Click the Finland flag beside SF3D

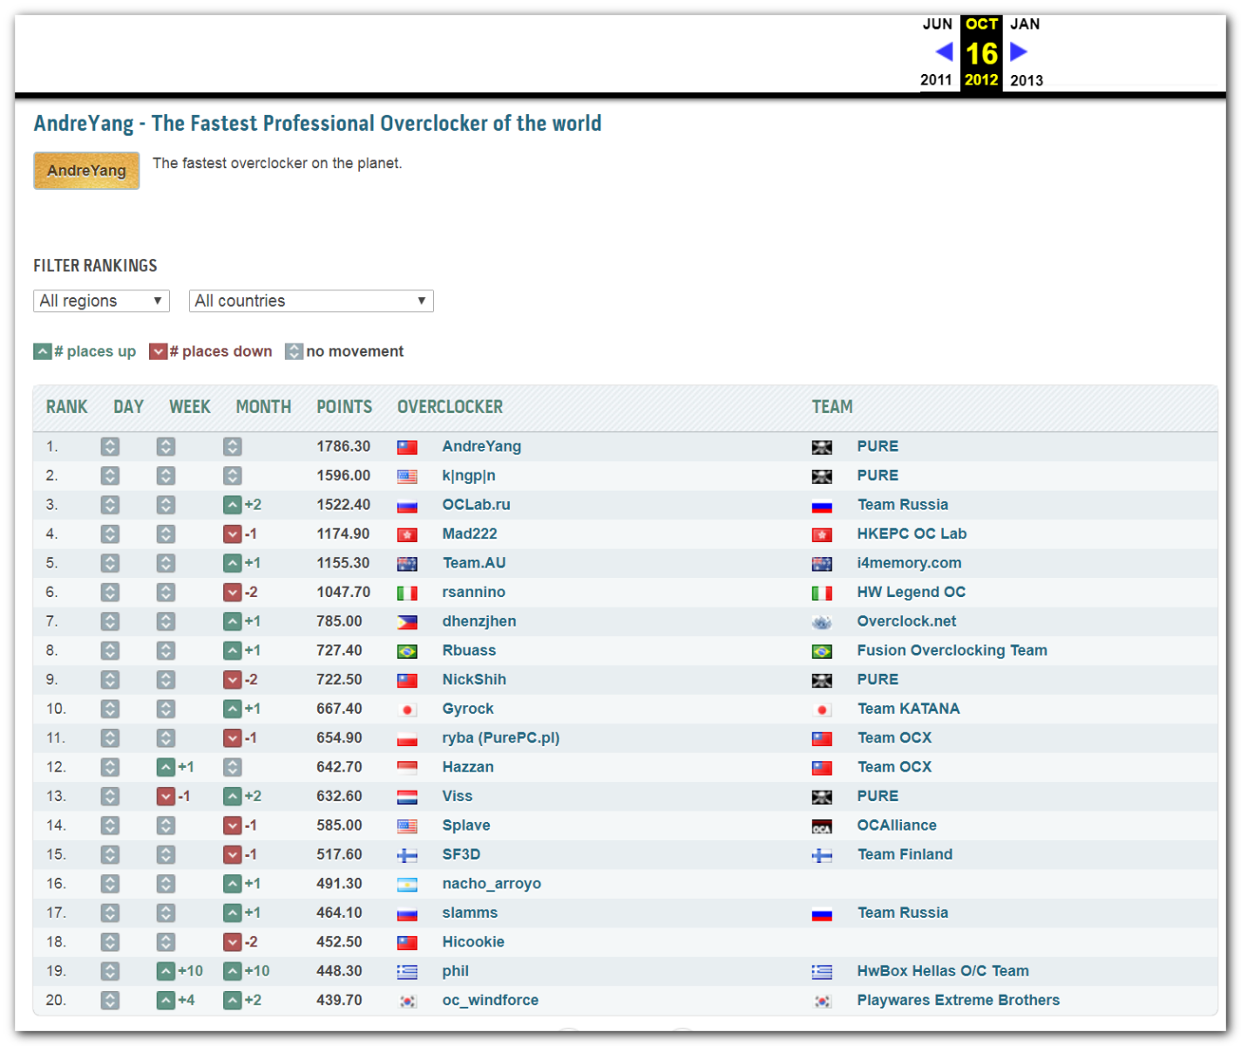[x=407, y=856]
